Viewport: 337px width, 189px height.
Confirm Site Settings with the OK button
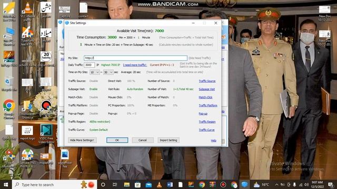117,140
